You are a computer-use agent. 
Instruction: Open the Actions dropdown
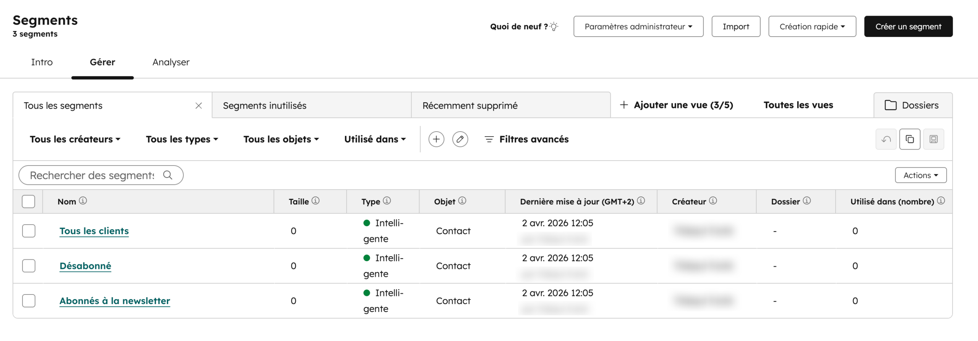pyautogui.click(x=920, y=175)
